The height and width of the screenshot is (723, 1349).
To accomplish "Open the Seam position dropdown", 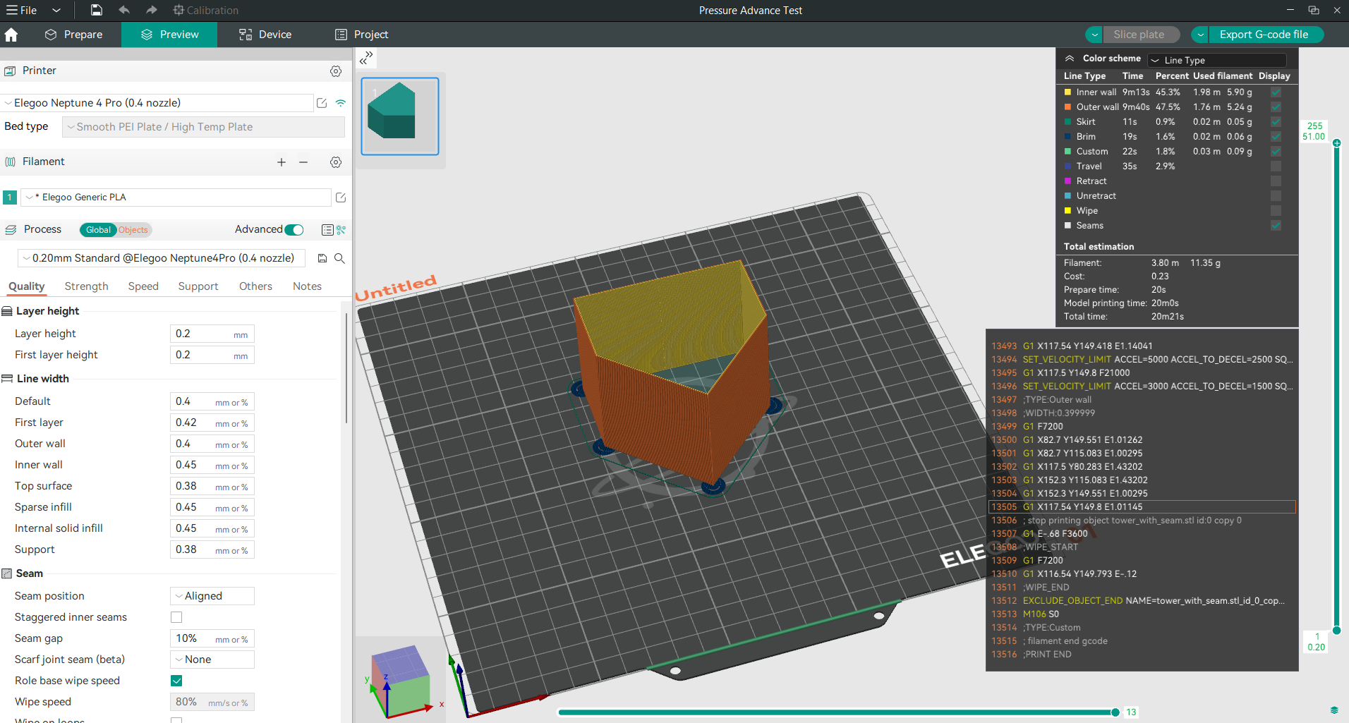I will 212,596.
